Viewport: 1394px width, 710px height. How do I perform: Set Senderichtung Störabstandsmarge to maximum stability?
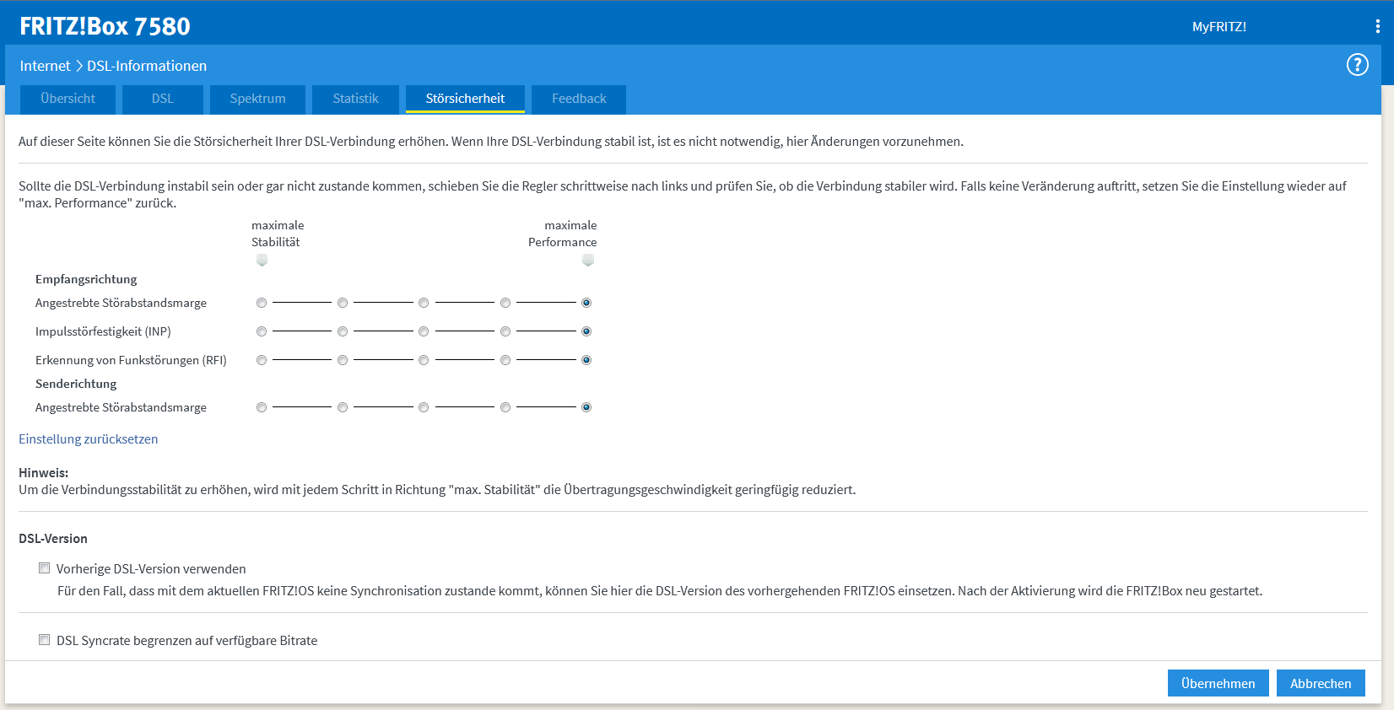click(x=262, y=407)
